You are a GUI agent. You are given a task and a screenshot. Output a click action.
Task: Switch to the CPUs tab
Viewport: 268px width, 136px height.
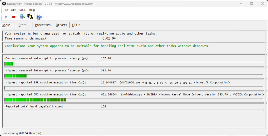(x=76, y=25)
